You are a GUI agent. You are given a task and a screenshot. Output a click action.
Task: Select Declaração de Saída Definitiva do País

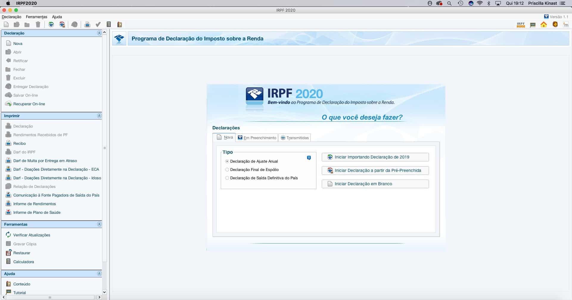pyautogui.click(x=227, y=178)
